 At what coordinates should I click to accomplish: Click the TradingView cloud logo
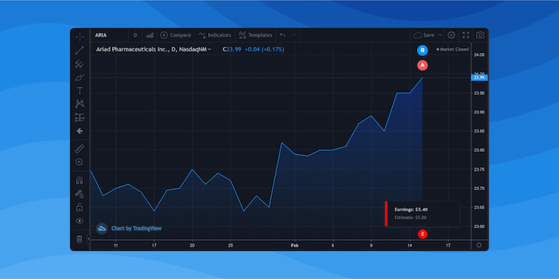[x=101, y=228]
